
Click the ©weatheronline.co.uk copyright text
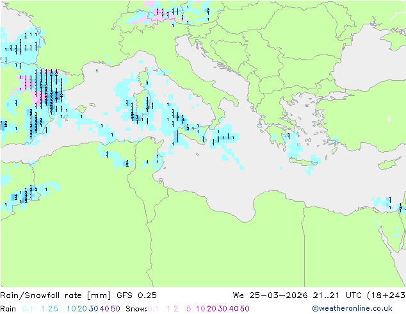pos(352,308)
